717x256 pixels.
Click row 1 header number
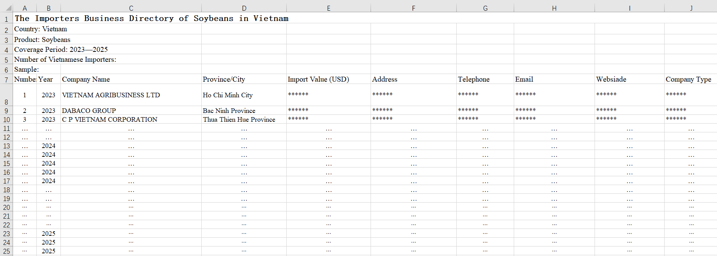6,19
